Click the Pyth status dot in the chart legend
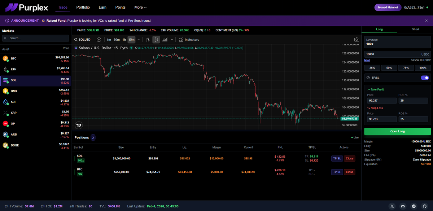 (x=131, y=48)
